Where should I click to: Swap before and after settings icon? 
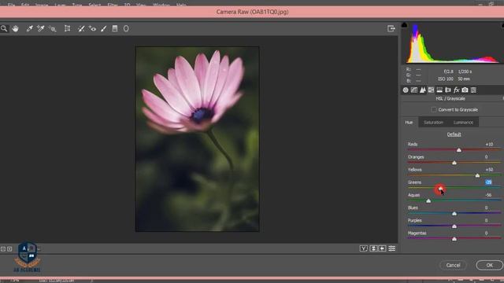(x=373, y=248)
